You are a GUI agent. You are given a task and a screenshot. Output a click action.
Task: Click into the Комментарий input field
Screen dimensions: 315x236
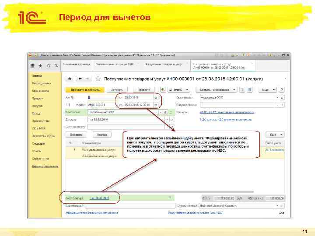coord(130,206)
